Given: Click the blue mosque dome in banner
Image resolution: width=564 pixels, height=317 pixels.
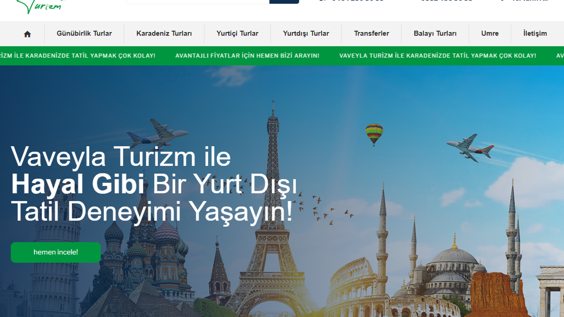Looking at the screenshot, I should coord(453,256).
